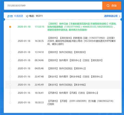Click the tracking number input field

click(x=53, y=5)
